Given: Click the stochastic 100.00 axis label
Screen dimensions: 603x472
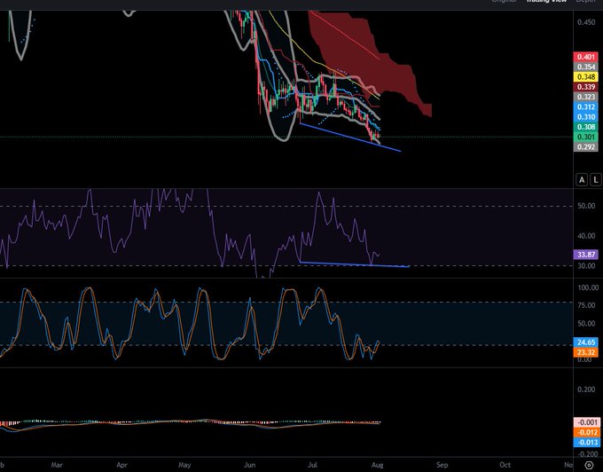Looking at the screenshot, I should coord(588,287).
